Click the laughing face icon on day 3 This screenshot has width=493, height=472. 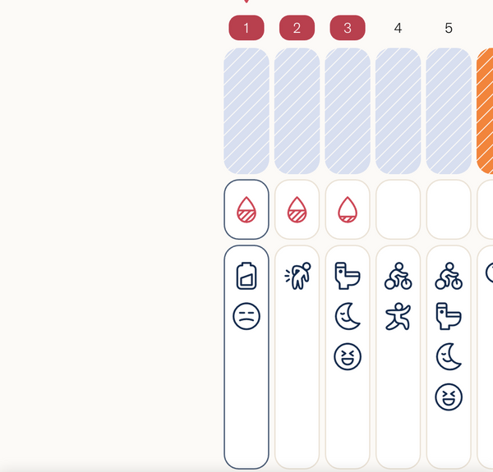tap(348, 356)
